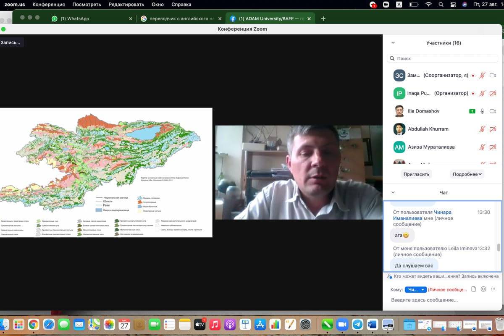Collapse the Участники panel chevron
Screen dimensions: 504x336
393,43
